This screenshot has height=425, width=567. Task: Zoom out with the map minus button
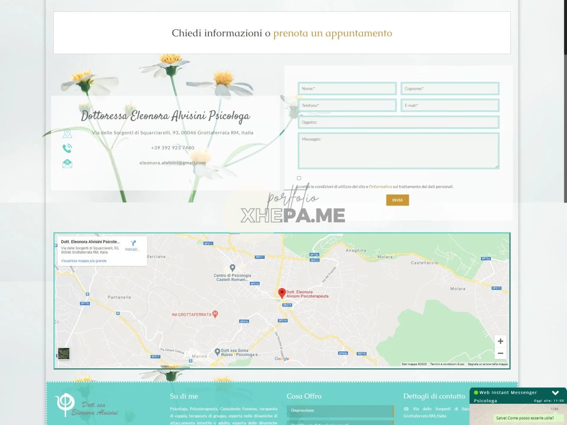(x=500, y=353)
